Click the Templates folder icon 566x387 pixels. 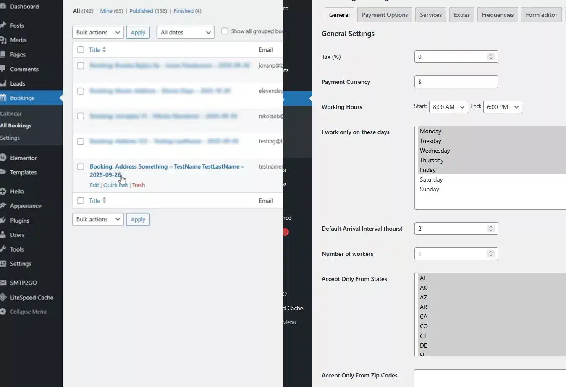tap(3, 172)
